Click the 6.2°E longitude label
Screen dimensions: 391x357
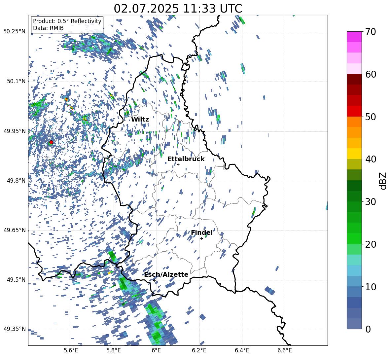pos(199,350)
